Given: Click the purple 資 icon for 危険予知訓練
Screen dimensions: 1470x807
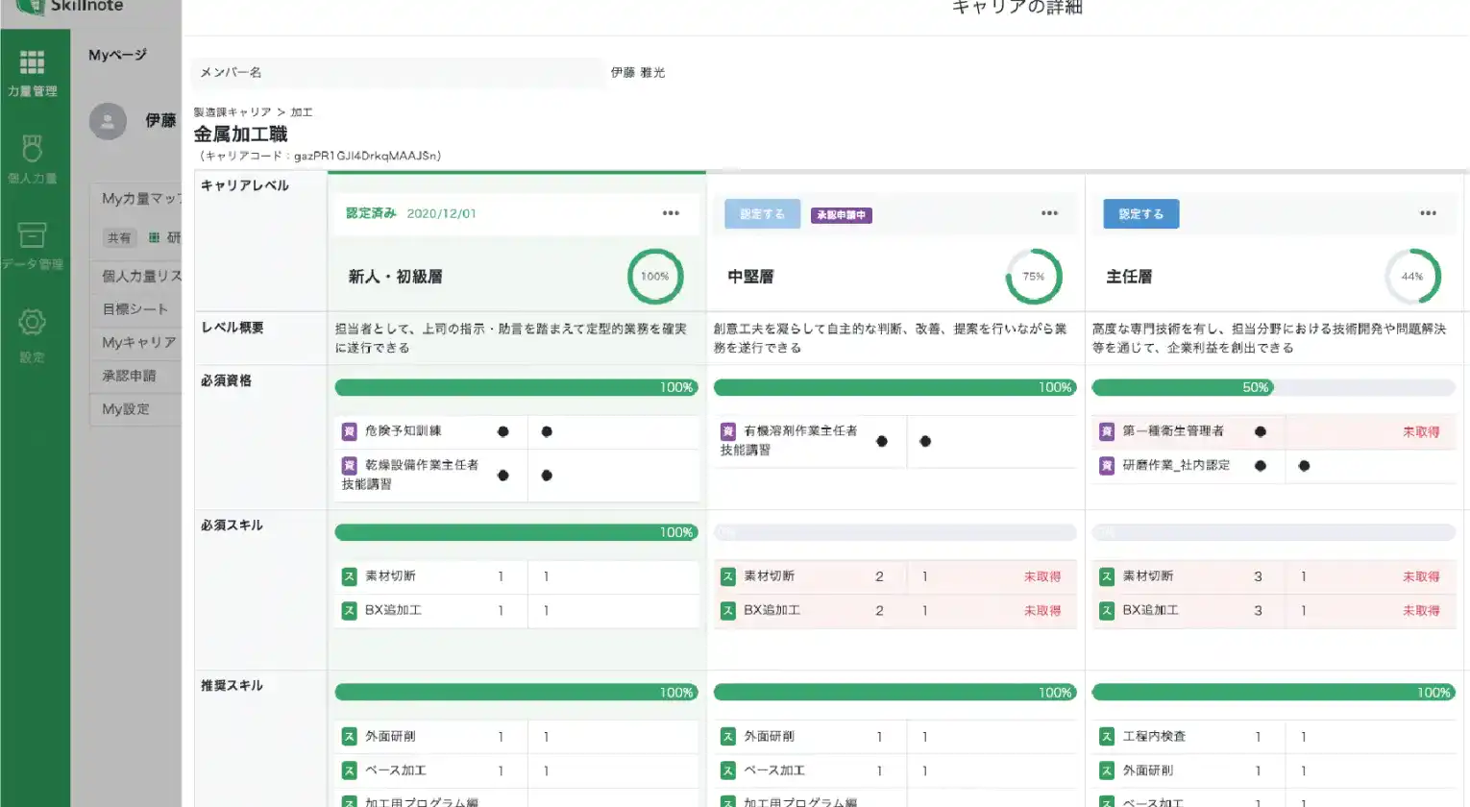Looking at the screenshot, I should (350, 431).
